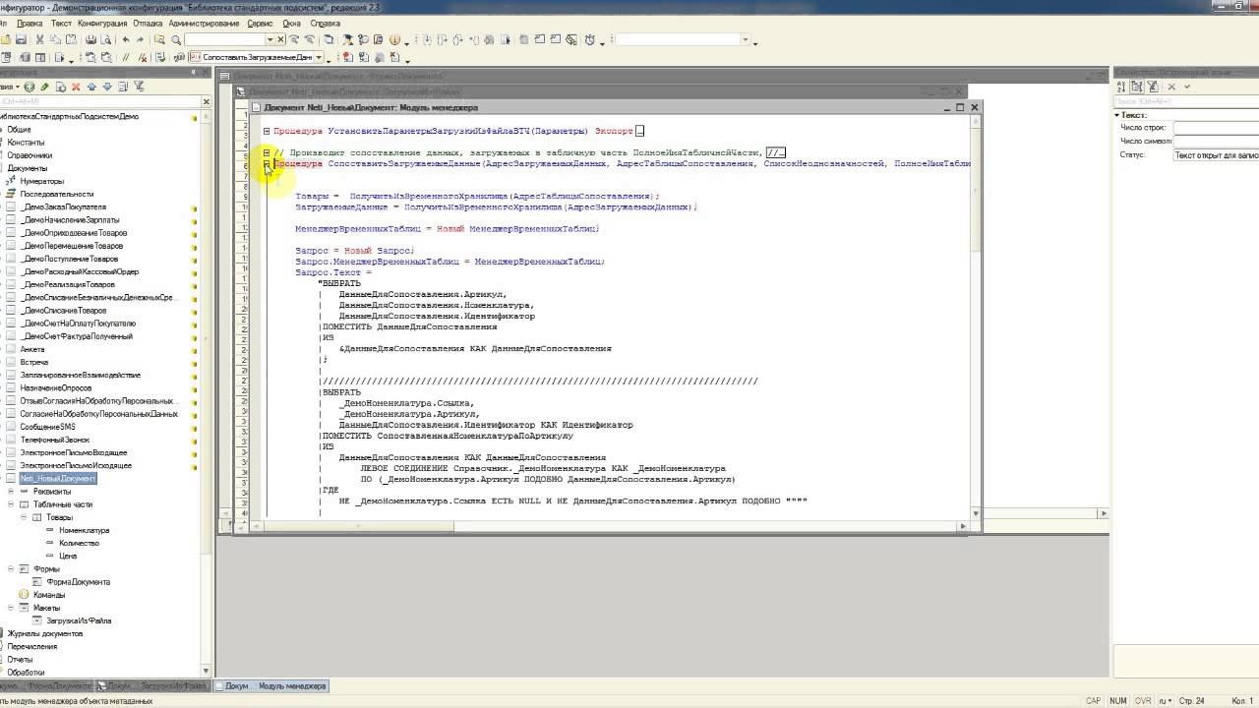This screenshot has height=708, width=1259.
Task: Click the Число строк field in properties
Action: click(1216, 128)
